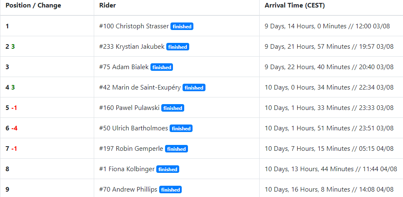This screenshot has height=197, width=403.
Task: Click the finished badge for Adam Bialek
Action: point(162,67)
